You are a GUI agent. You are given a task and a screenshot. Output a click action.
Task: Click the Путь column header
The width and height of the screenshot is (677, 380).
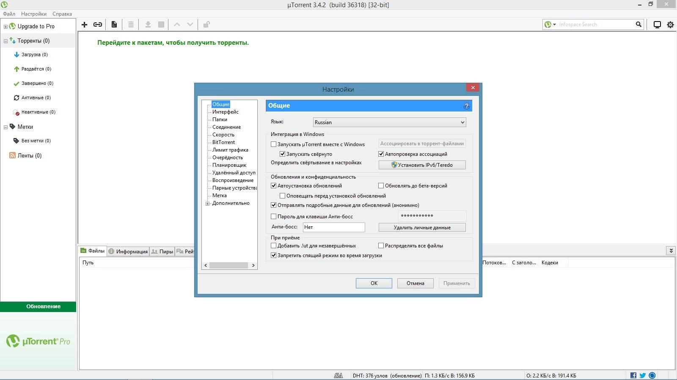88,263
